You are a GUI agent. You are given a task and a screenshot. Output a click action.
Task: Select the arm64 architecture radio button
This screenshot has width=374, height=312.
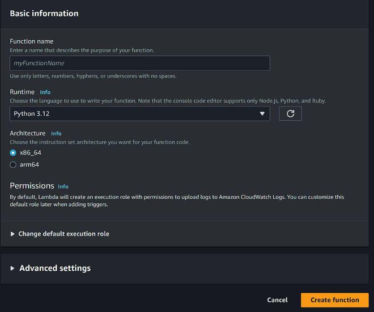click(x=14, y=165)
